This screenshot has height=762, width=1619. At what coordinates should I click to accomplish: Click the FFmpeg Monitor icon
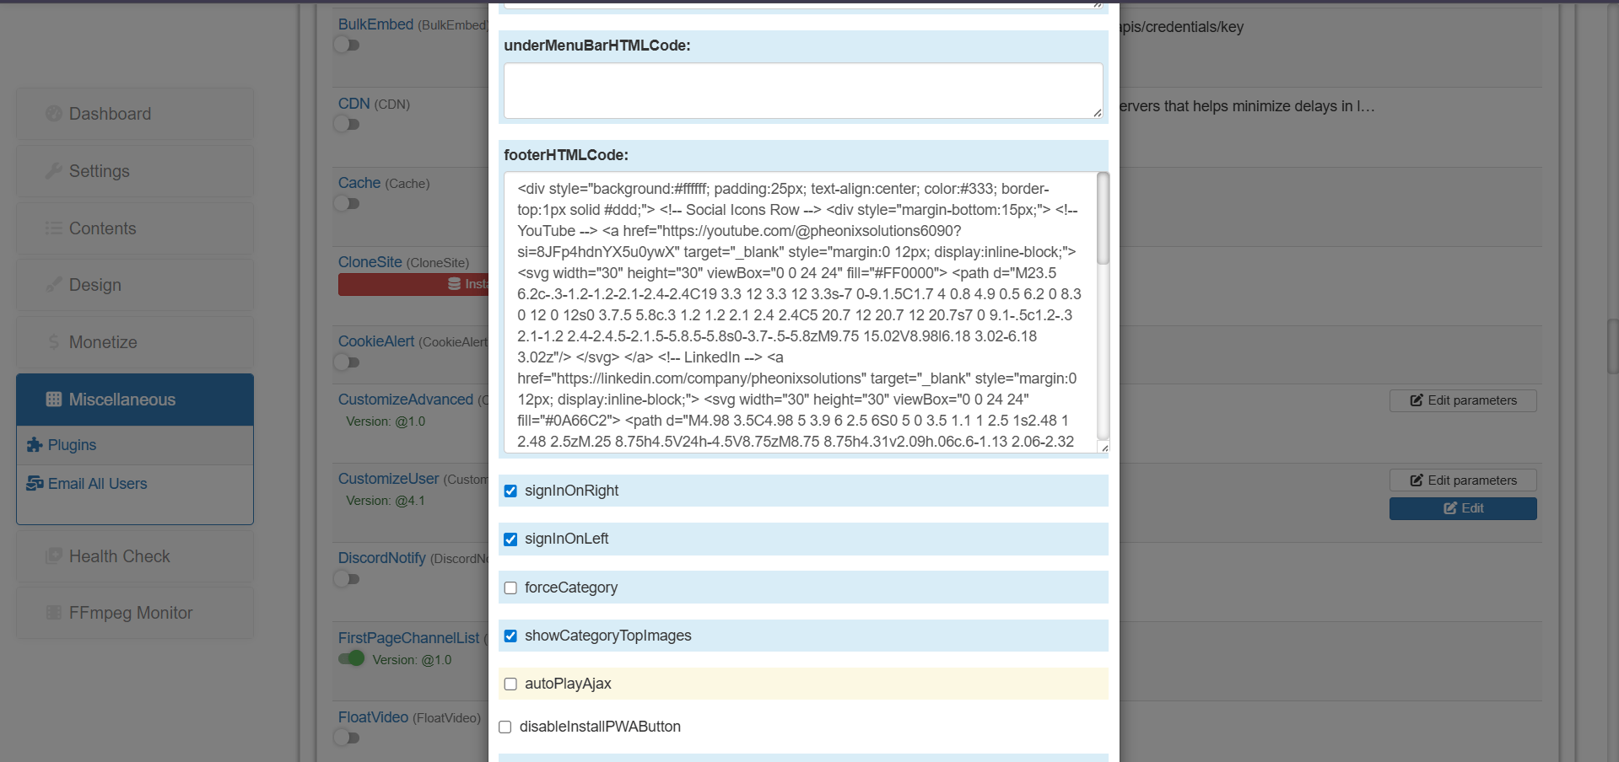click(54, 613)
